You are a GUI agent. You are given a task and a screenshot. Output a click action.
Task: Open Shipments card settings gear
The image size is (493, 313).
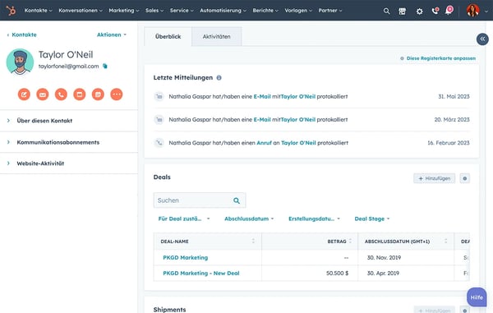click(x=465, y=310)
